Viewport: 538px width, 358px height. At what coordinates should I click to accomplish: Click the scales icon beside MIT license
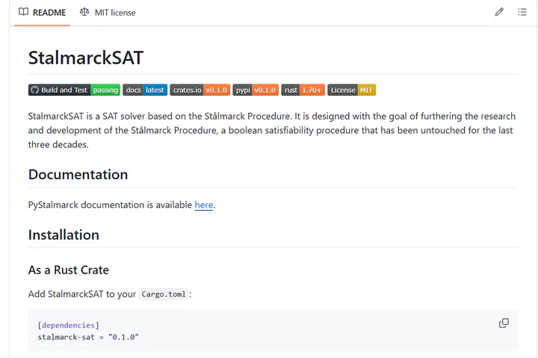(84, 12)
